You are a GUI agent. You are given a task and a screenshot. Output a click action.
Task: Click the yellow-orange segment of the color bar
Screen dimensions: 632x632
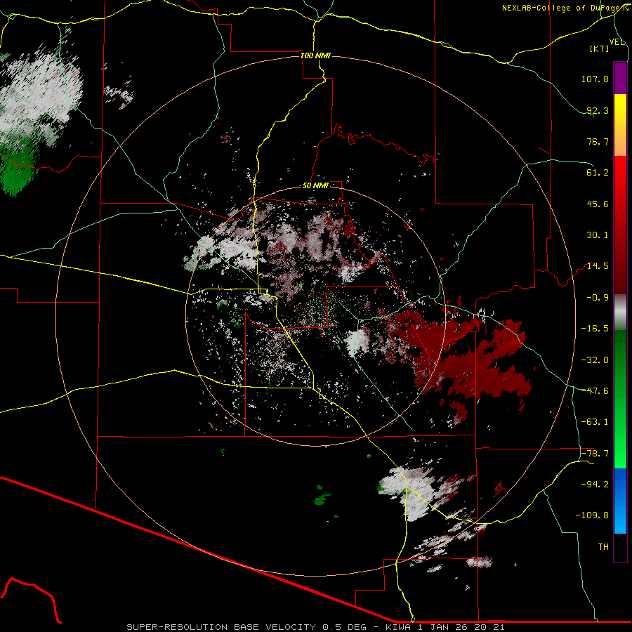tap(620, 125)
